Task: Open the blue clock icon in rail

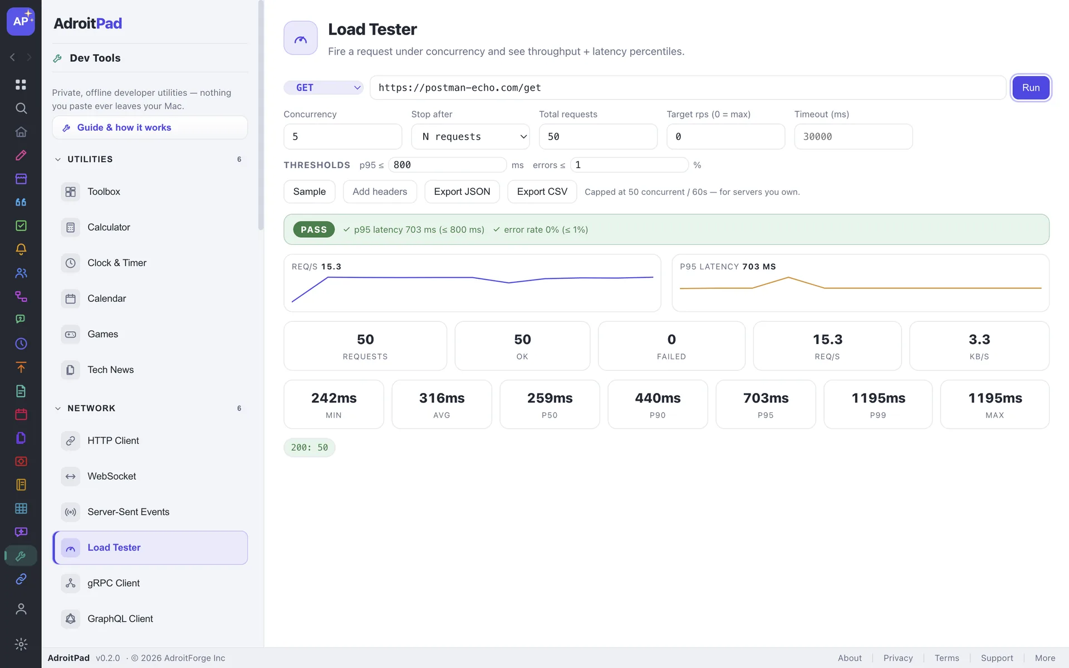Action: (21, 343)
